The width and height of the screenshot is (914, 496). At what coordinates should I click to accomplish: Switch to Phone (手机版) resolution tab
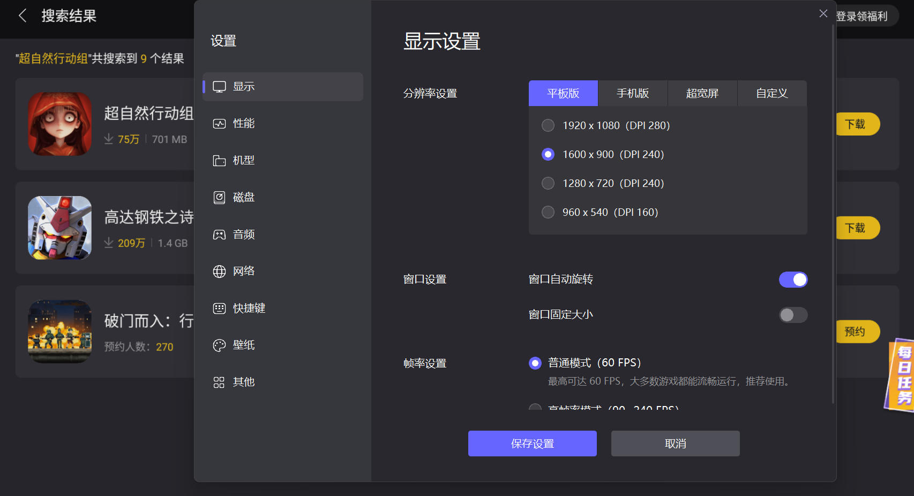[x=633, y=93]
